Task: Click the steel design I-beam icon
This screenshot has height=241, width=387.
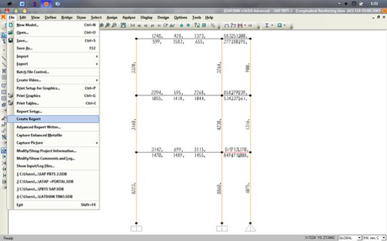Action: (267, 25)
